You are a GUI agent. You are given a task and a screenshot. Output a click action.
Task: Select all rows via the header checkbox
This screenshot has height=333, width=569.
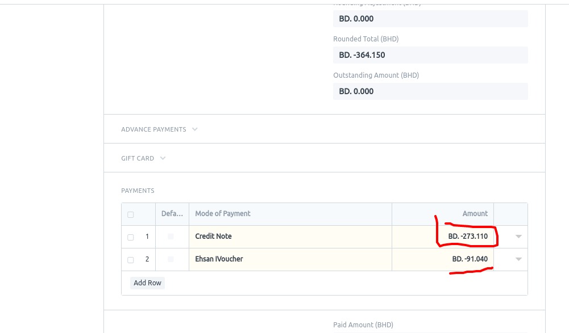[130, 214]
